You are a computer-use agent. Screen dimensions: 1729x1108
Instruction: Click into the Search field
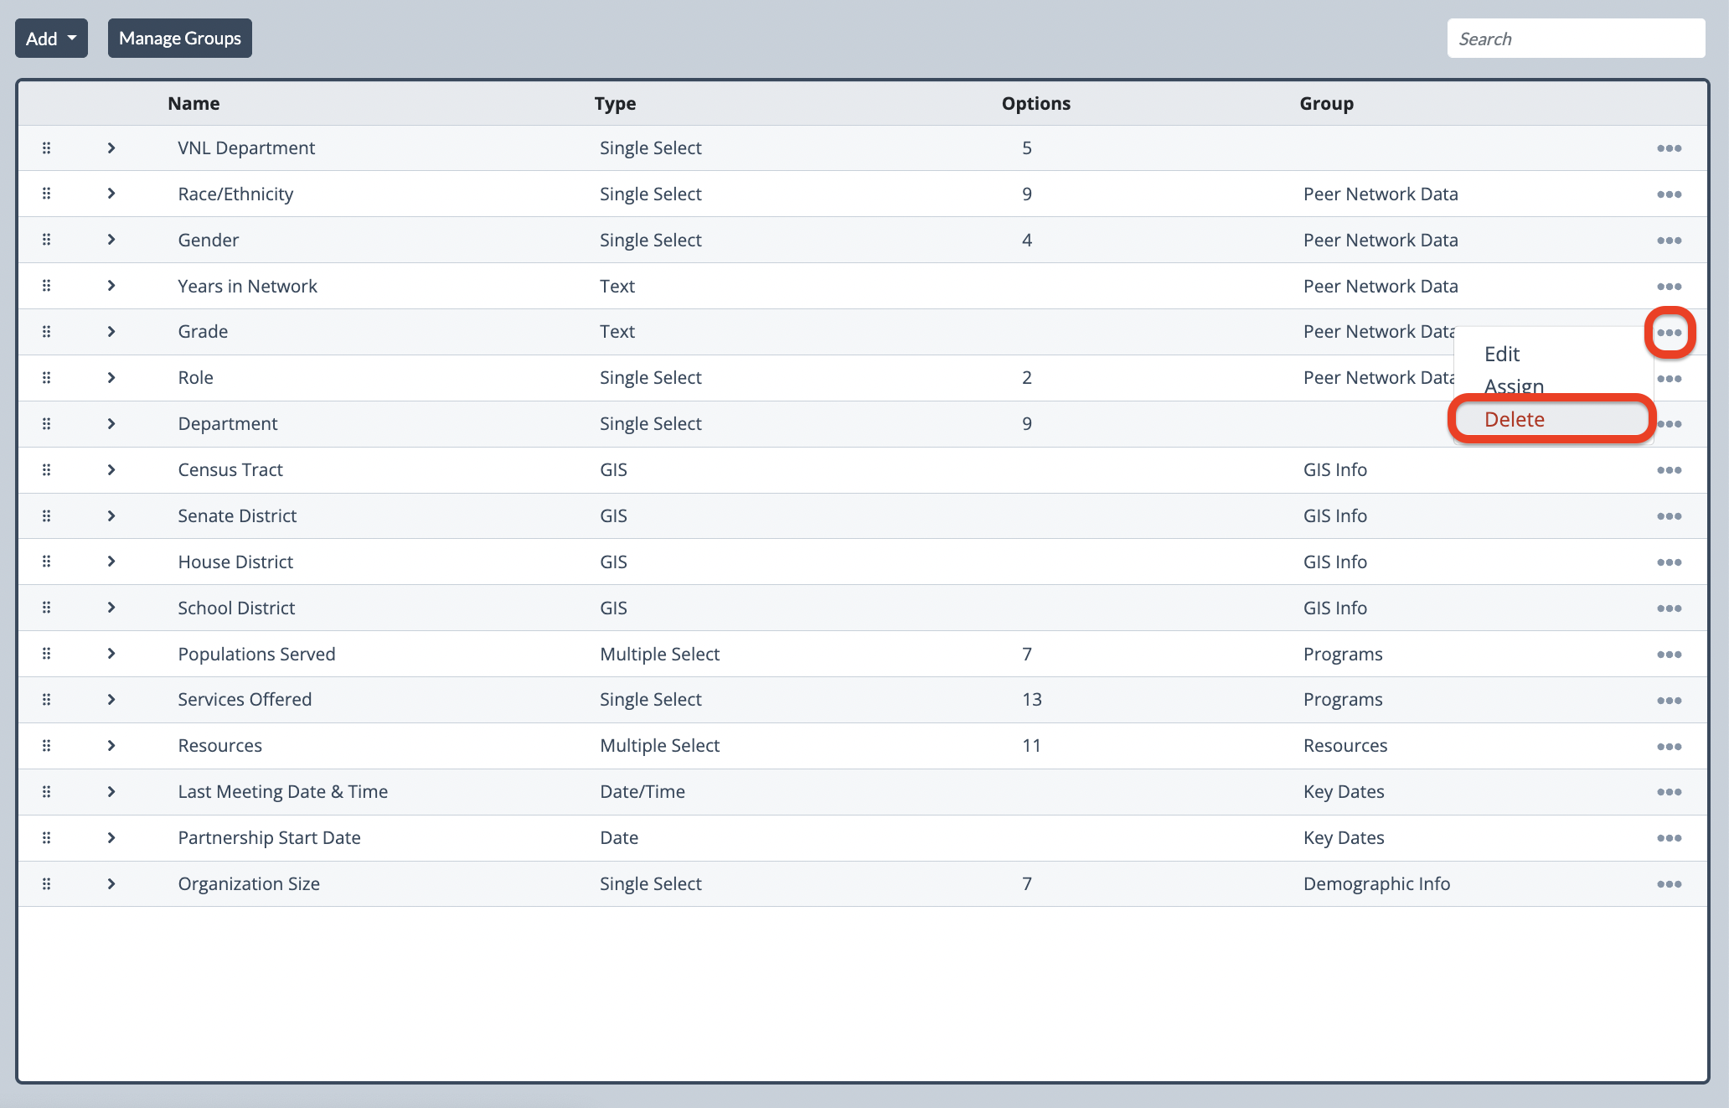coord(1575,39)
